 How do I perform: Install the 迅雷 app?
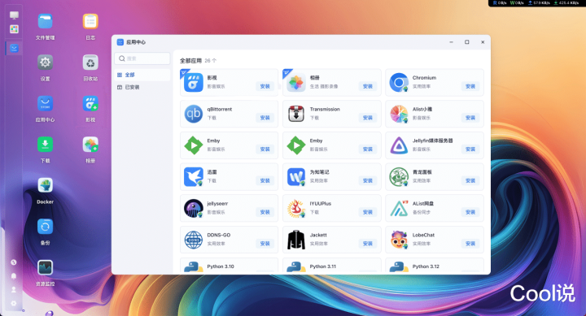pos(265,180)
